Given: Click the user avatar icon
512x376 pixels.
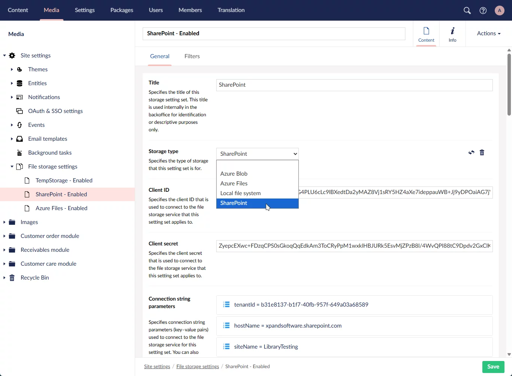Looking at the screenshot, I should [x=499, y=11].
